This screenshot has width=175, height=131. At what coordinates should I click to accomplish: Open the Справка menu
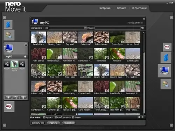(x=121, y=8)
